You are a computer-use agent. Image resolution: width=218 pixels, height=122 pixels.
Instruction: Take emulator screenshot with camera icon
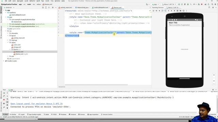click(x=177, y=11)
